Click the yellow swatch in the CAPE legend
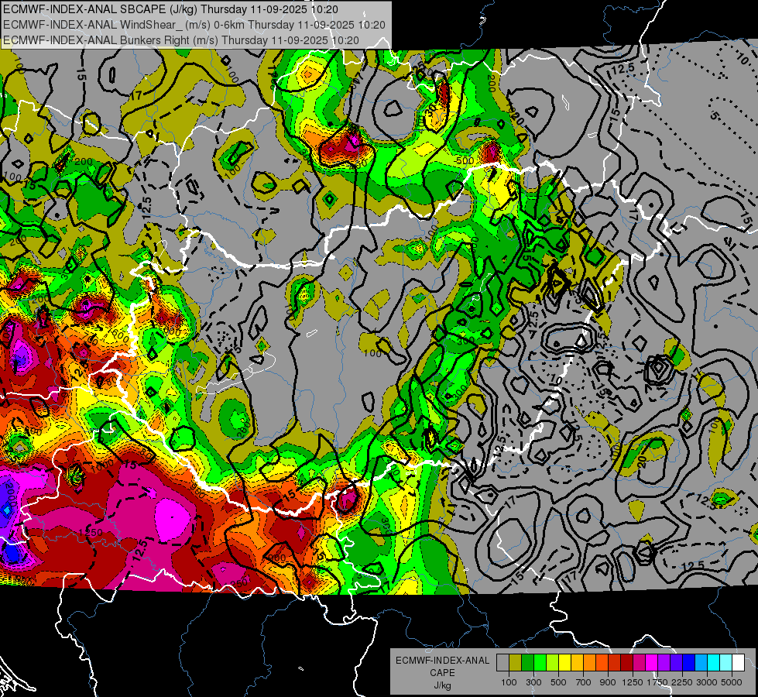758x697 pixels. pyautogui.click(x=564, y=662)
